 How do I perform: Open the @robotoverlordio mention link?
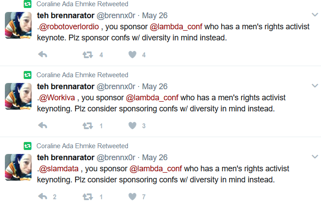click(69, 27)
